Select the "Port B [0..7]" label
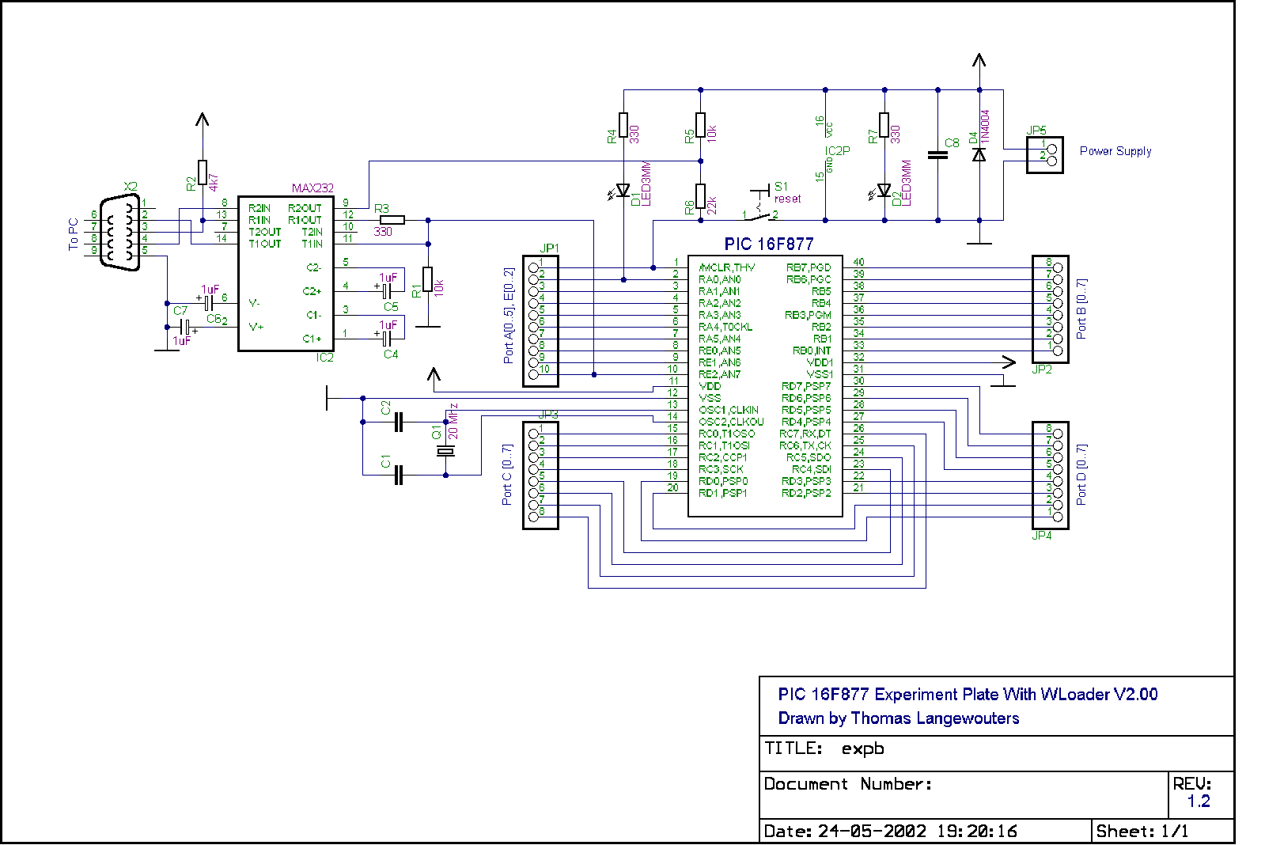 pos(1081,309)
